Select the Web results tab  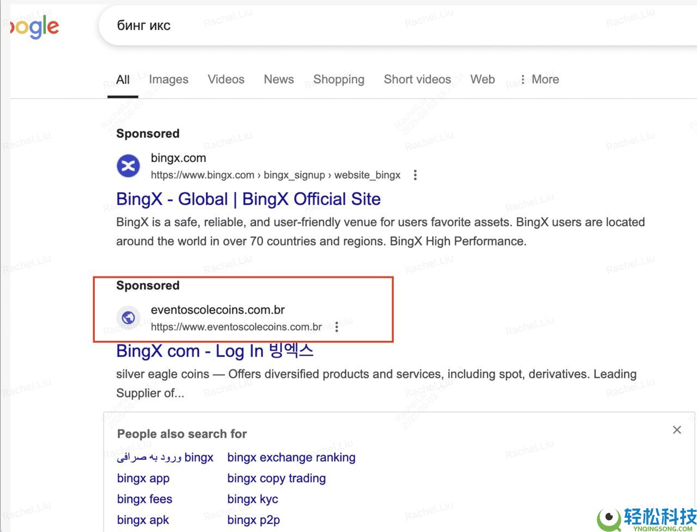point(482,80)
